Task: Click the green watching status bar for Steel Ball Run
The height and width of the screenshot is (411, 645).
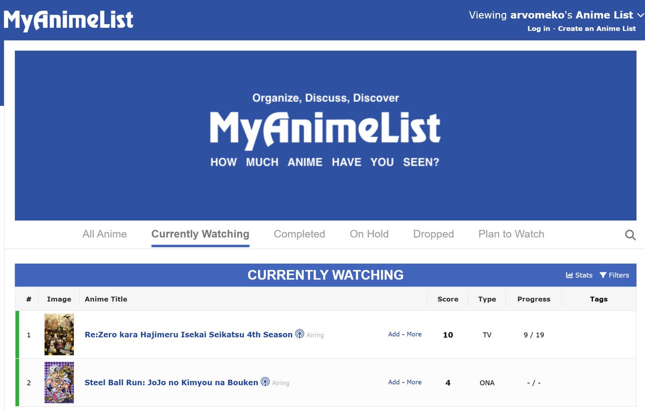Action: tap(17, 383)
